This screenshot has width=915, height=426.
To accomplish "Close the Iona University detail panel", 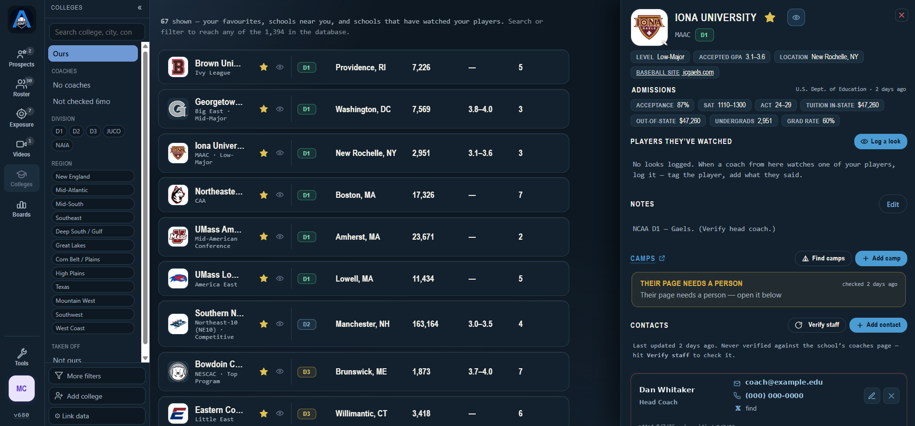I will pyautogui.click(x=902, y=15).
